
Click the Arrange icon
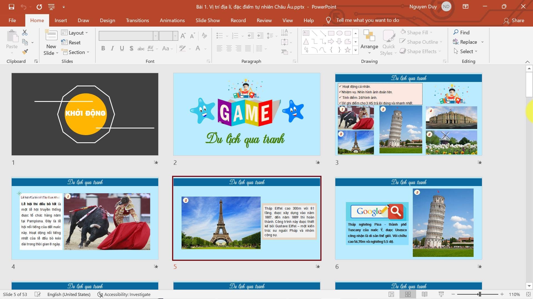point(369,35)
